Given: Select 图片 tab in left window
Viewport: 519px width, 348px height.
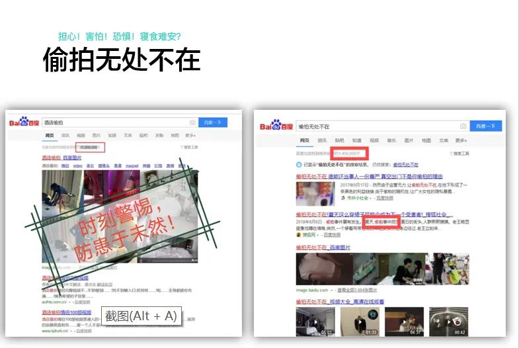Looking at the screenshot, I should 97,136.
